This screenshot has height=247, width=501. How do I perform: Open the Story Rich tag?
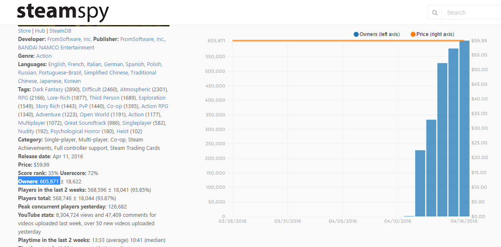click(48, 106)
